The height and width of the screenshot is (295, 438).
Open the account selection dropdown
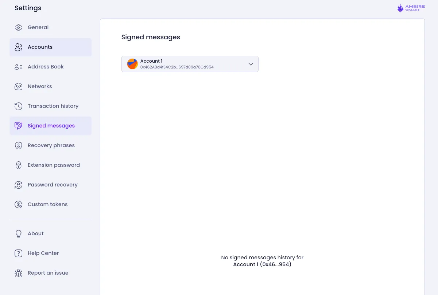[x=190, y=64]
